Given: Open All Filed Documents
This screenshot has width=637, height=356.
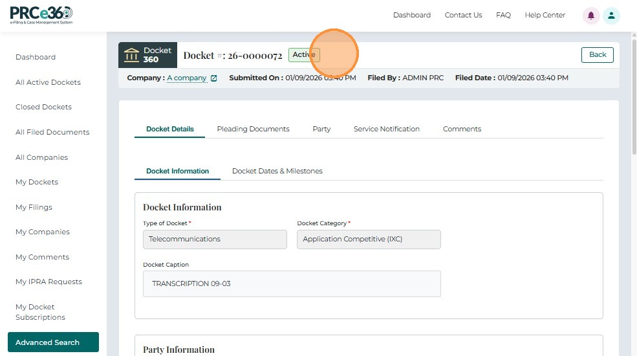Looking at the screenshot, I should (52, 132).
